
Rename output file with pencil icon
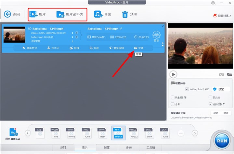pos(121,28)
